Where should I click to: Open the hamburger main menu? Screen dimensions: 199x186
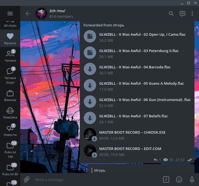tap(10, 14)
